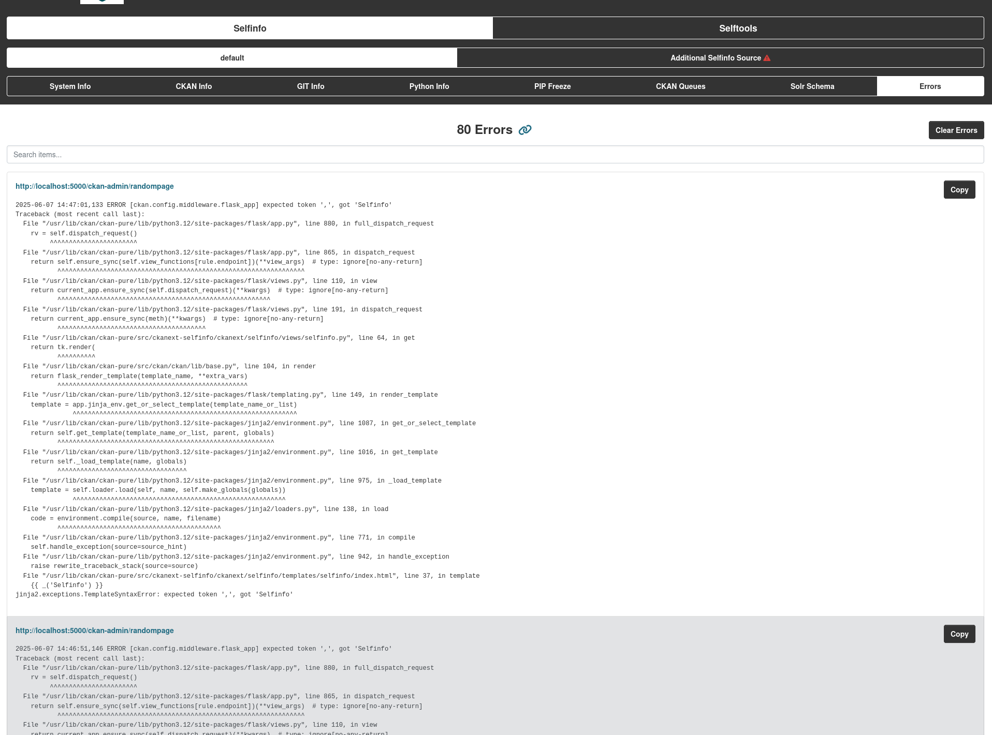Click the 'self.handle_exception(source=source_hint)' line
The height and width of the screenshot is (735, 992).
pos(109,547)
